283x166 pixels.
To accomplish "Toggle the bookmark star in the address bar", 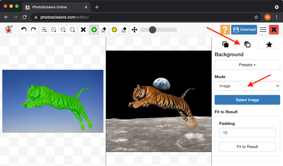I will tap(256, 17).
